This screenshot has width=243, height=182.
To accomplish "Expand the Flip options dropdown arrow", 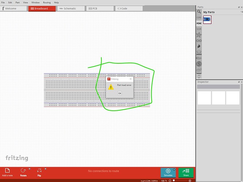I will tap(45, 169).
